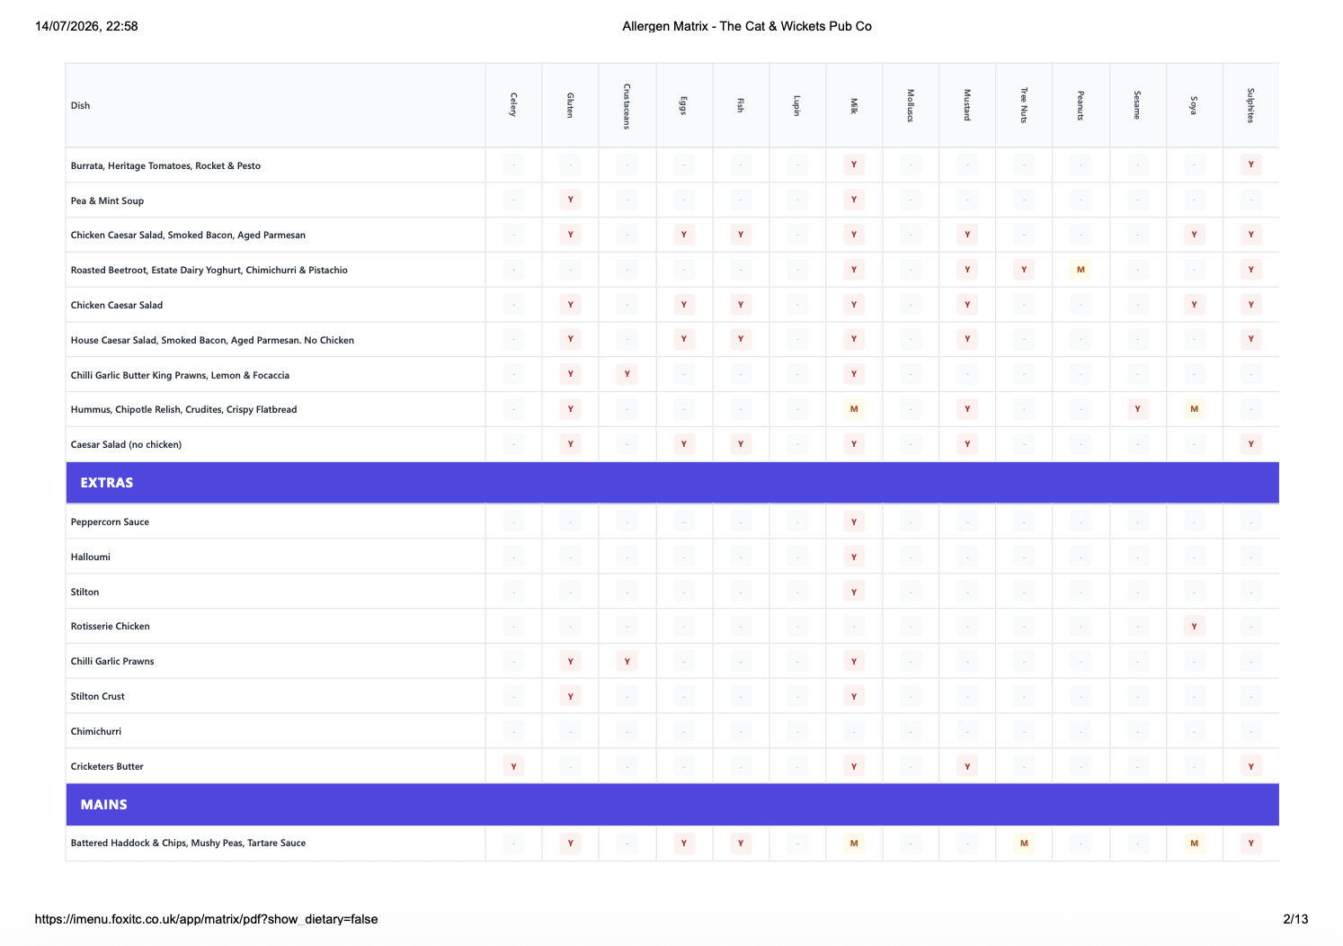This screenshot has height=946, width=1343.
Task: Select the House Caesar Salad, No Chicken dish
Action: coord(212,340)
